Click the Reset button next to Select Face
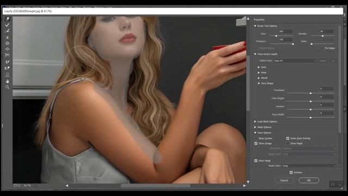Screen dimensions: 348x196 [x=323, y=60]
